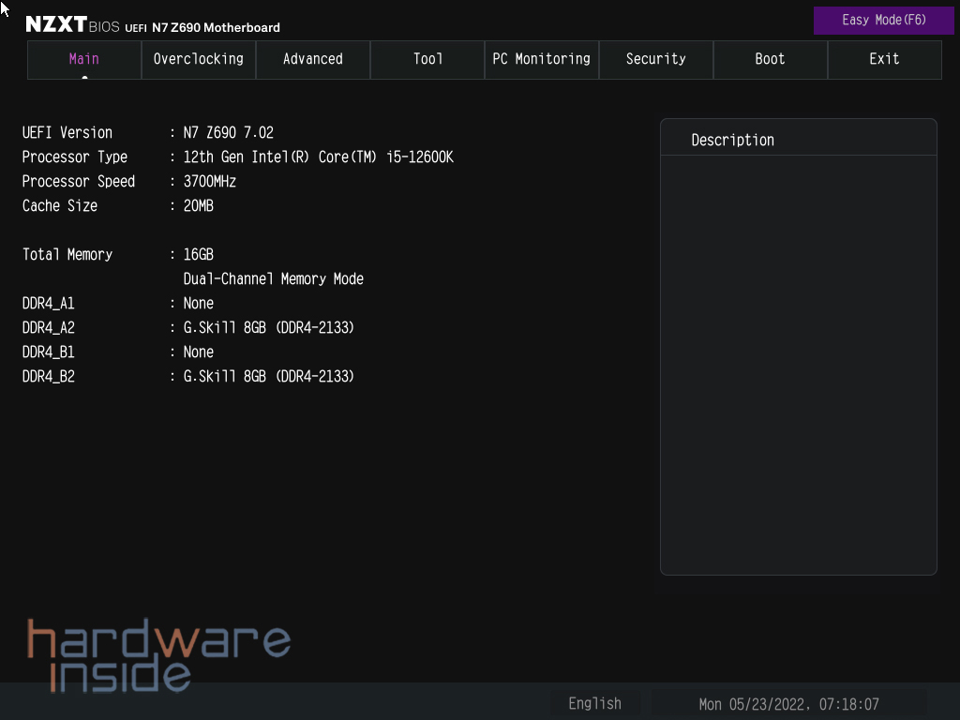Select the Tool tab
The width and height of the screenshot is (960, 720).
(427, 59)
